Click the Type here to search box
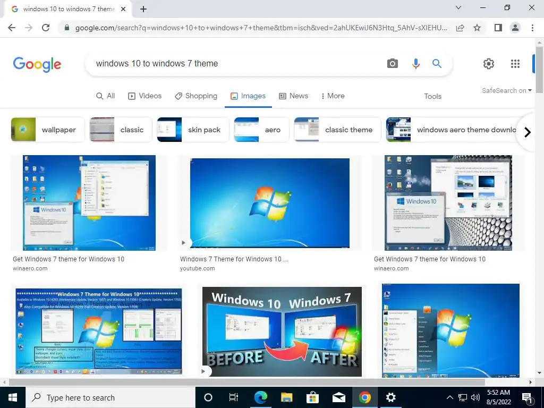The height and width of the screenshot is (408, 544). click(110, 397)
